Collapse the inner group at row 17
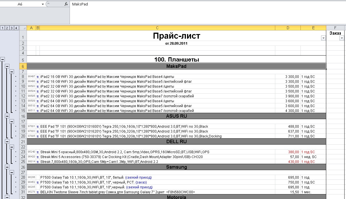This screenshot has width=346, height=199. (x=12, y=121)
